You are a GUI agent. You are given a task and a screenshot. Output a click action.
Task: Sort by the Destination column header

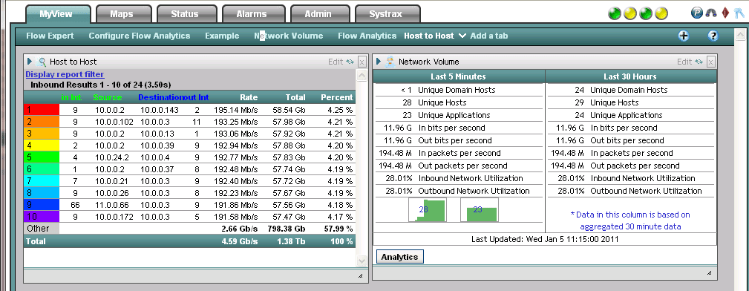[x=160, y=97]
